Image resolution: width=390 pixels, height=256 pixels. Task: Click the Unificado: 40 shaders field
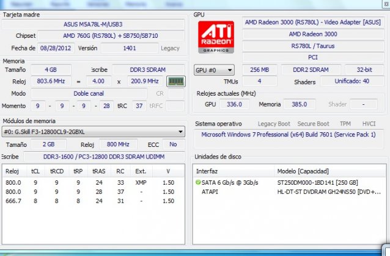click(352, 81)
